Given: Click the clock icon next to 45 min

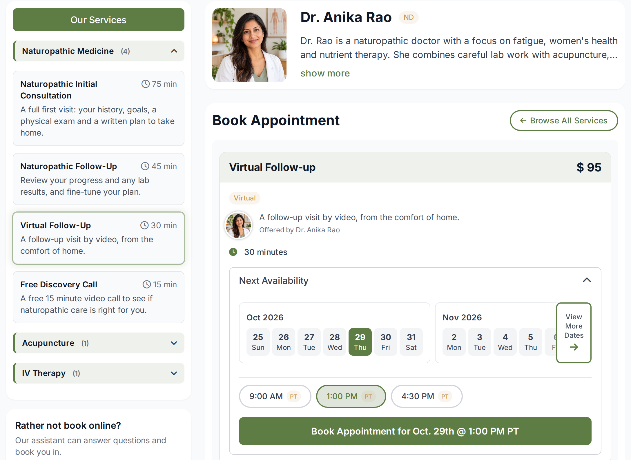Looking at the screenshot, I should tap(145, 166).
